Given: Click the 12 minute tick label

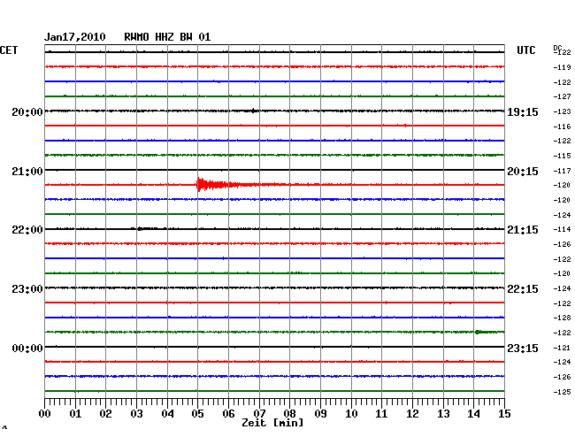Looking at the screenshot, I should coord(412,413).
